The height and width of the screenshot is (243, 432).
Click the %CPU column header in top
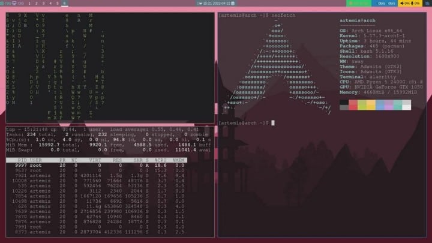point(160,160)
